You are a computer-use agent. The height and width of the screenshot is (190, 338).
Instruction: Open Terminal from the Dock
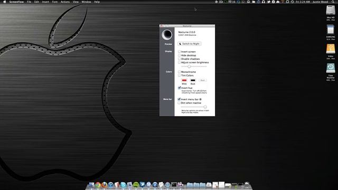click(x=174, y=184)
